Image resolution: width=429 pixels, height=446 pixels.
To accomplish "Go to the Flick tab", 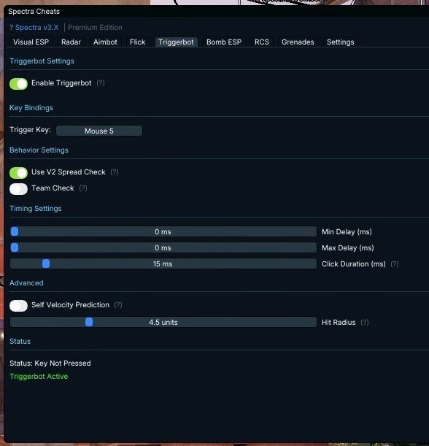I will (137, 42).
